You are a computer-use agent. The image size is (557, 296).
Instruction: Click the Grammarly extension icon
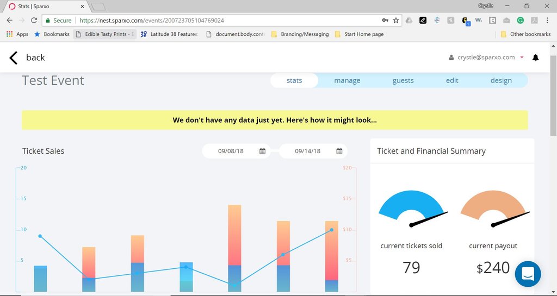(521, 20)
